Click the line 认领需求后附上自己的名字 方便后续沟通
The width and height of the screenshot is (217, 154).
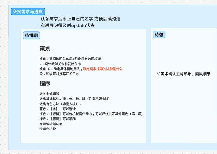(81, 19)
